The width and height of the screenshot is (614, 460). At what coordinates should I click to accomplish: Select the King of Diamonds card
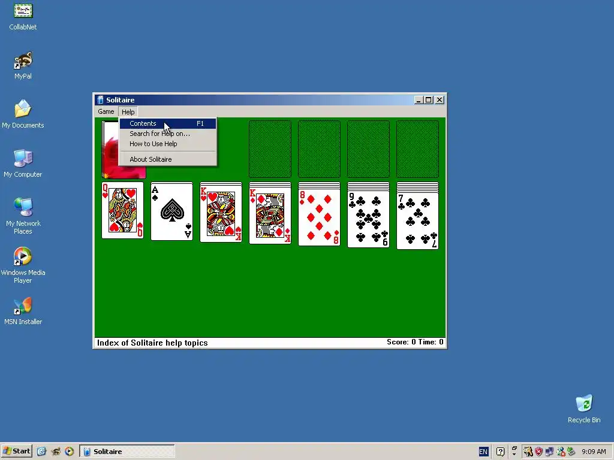(x=270, y=216)
